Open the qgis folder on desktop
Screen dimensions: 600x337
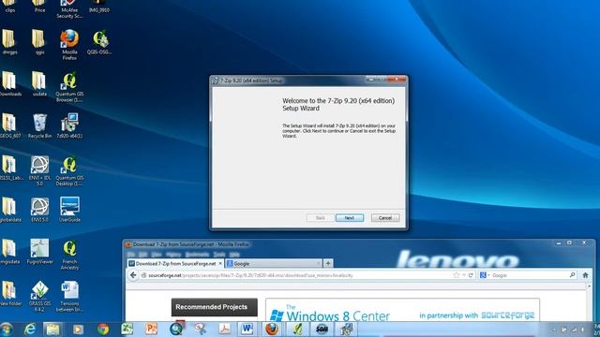coord(39,42)
